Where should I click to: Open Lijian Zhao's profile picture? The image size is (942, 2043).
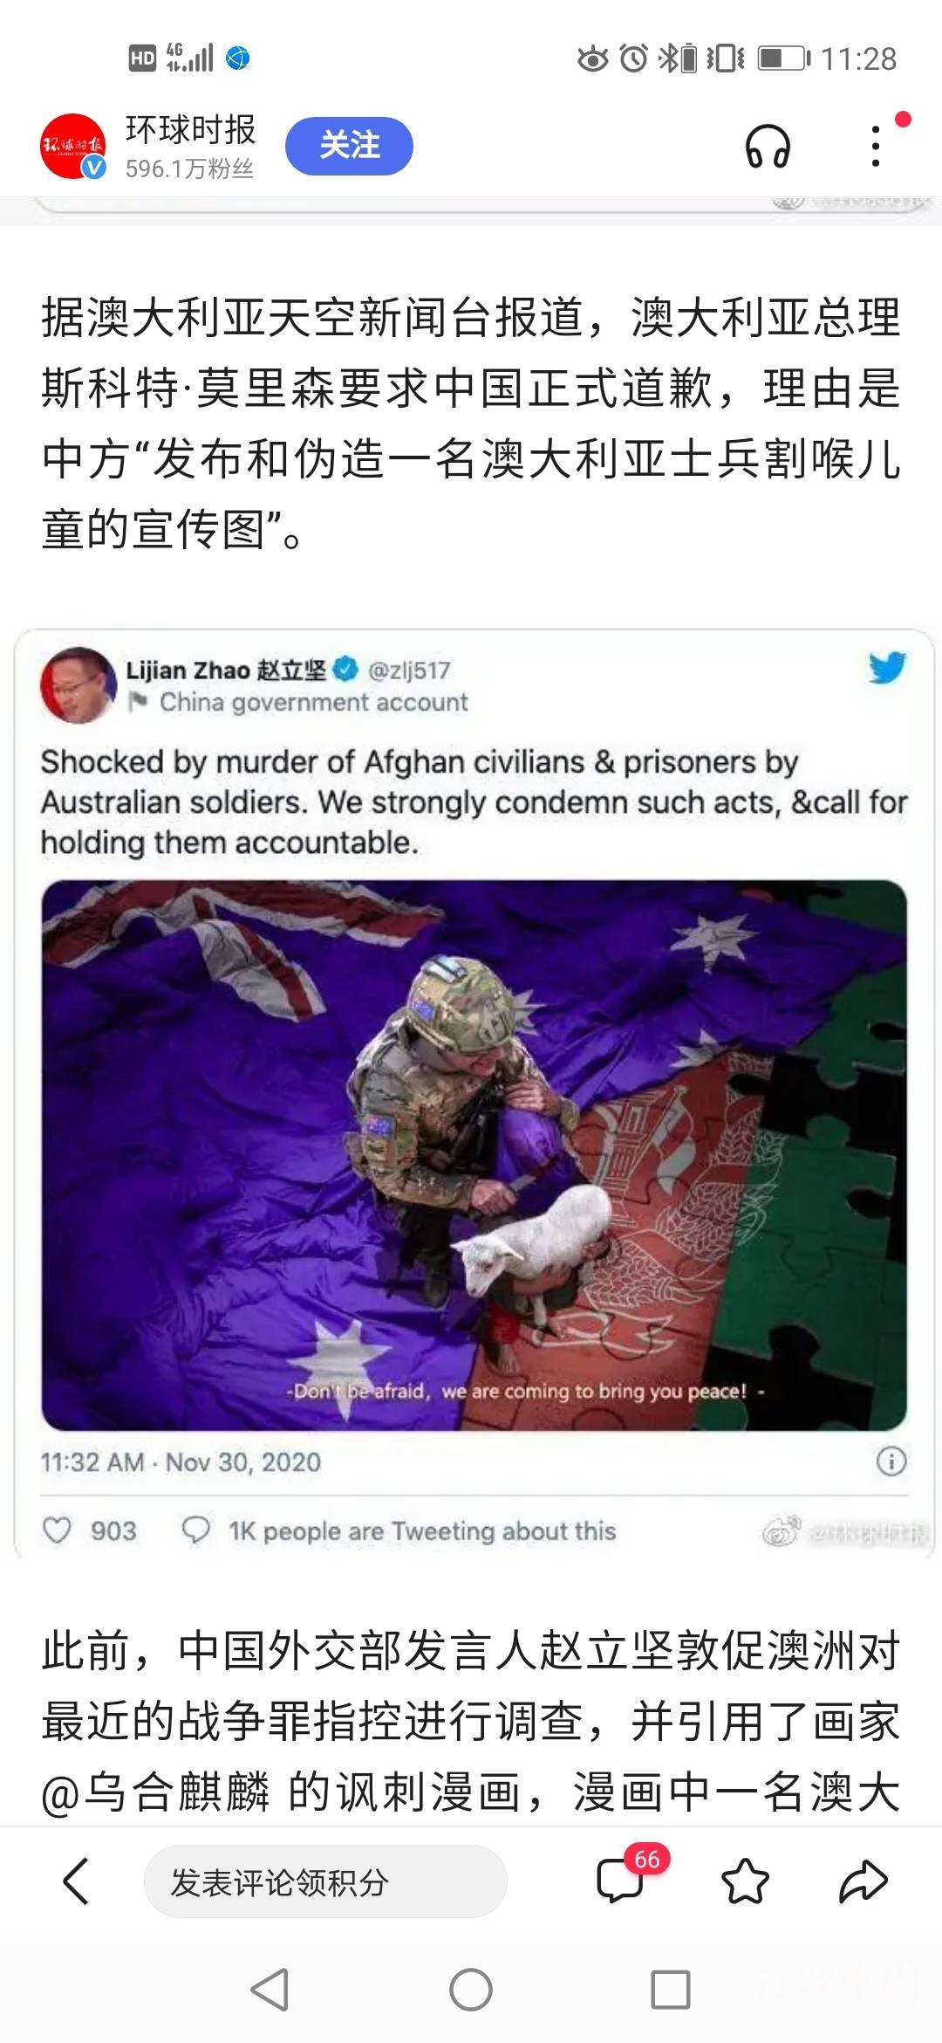pyautogui.click(x=78, y=685)
